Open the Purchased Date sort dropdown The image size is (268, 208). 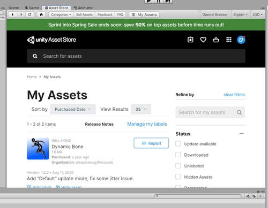[x=73, y=109]
